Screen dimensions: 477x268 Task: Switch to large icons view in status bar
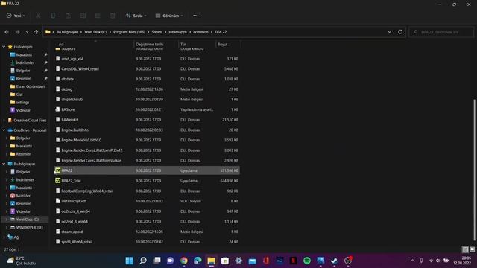(472, 249)
